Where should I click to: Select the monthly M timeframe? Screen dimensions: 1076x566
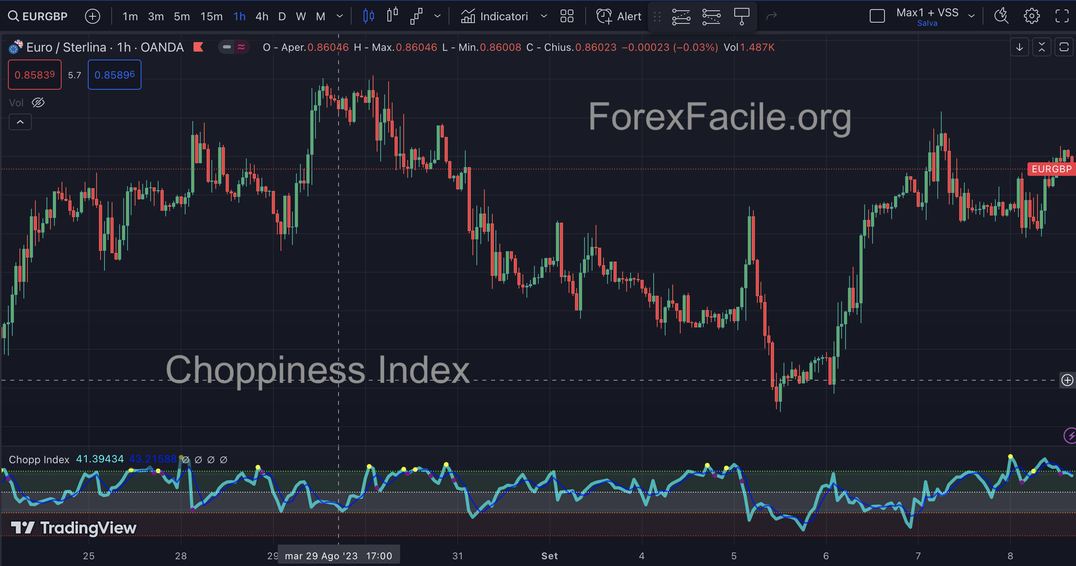320,16
